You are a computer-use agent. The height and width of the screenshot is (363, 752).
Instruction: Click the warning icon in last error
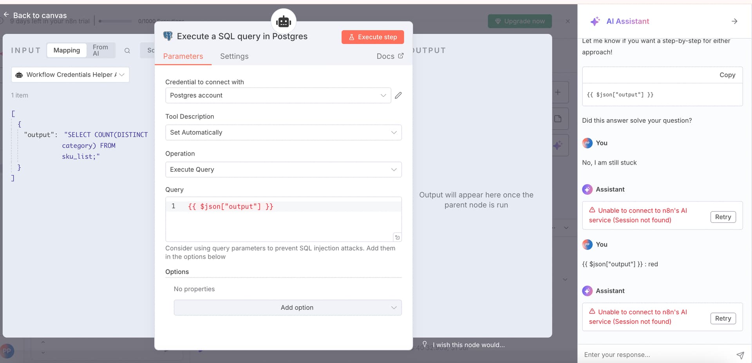point(592,311)
